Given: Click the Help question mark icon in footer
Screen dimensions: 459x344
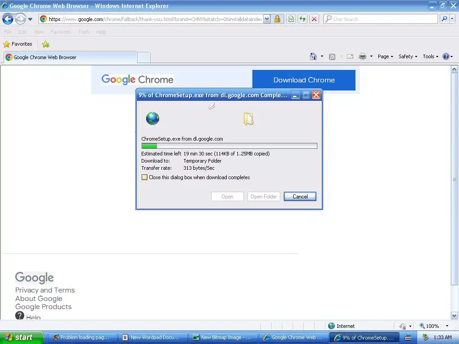Looking at the screenshot, I should click(x=20, y=315).
